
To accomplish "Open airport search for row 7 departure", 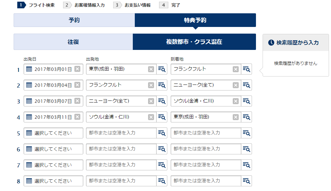I will [x=162, y=165].
